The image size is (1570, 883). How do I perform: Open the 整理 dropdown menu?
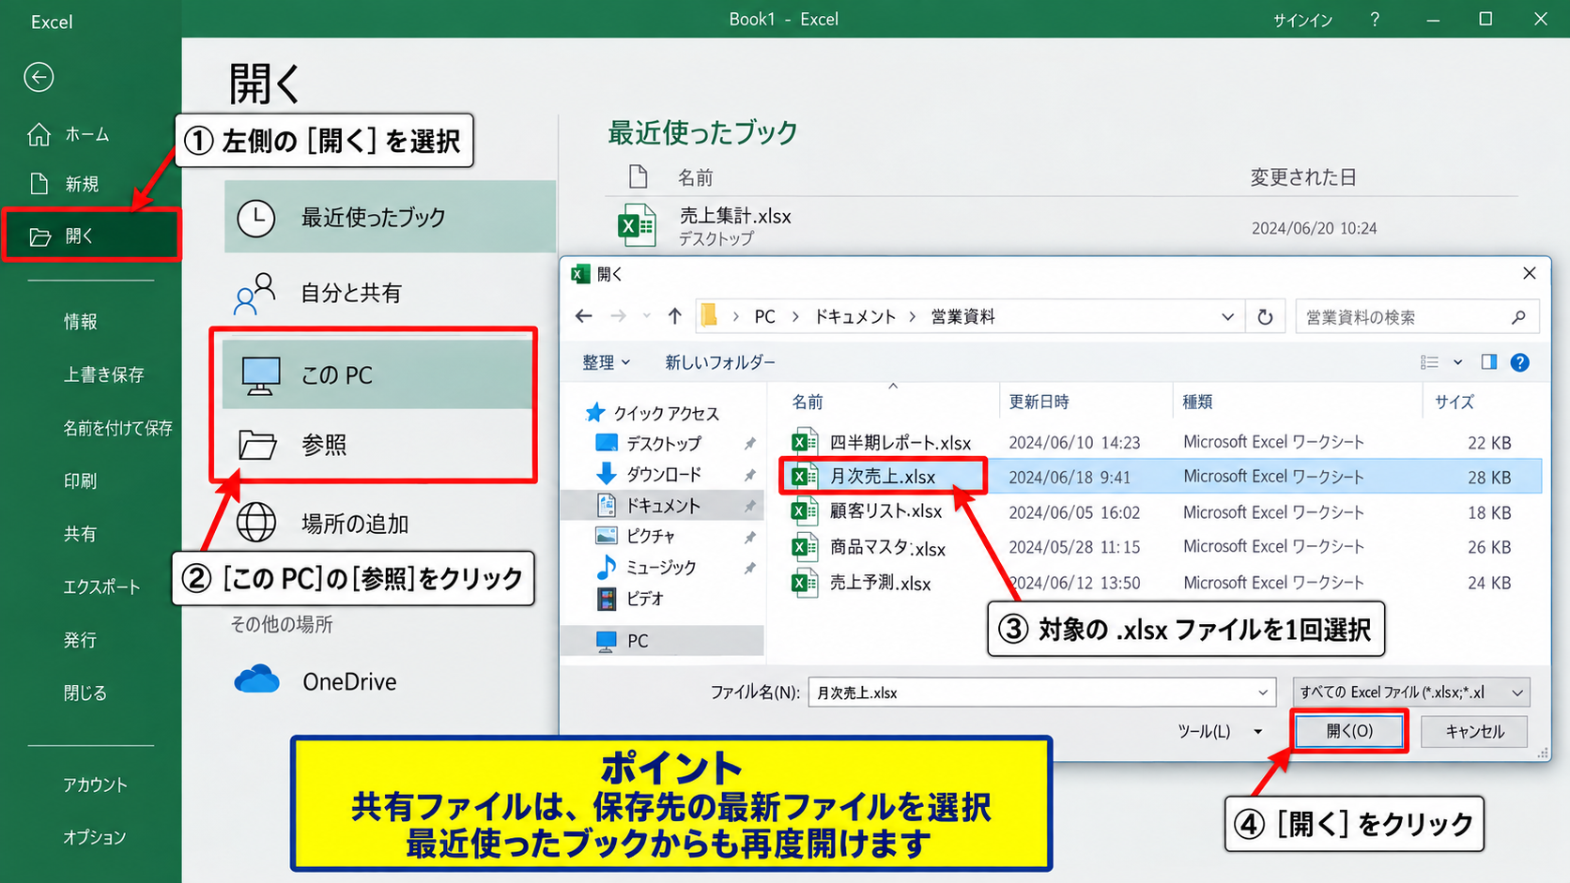pos(606,362)
